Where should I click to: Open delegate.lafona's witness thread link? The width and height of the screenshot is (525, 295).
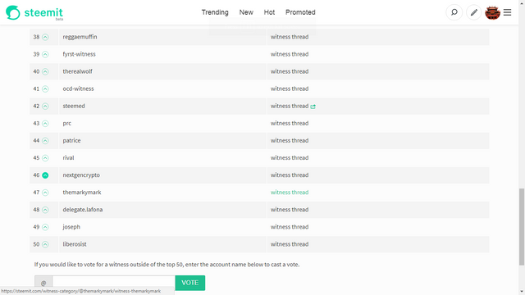pyautogui.click(x=290, y=210)
